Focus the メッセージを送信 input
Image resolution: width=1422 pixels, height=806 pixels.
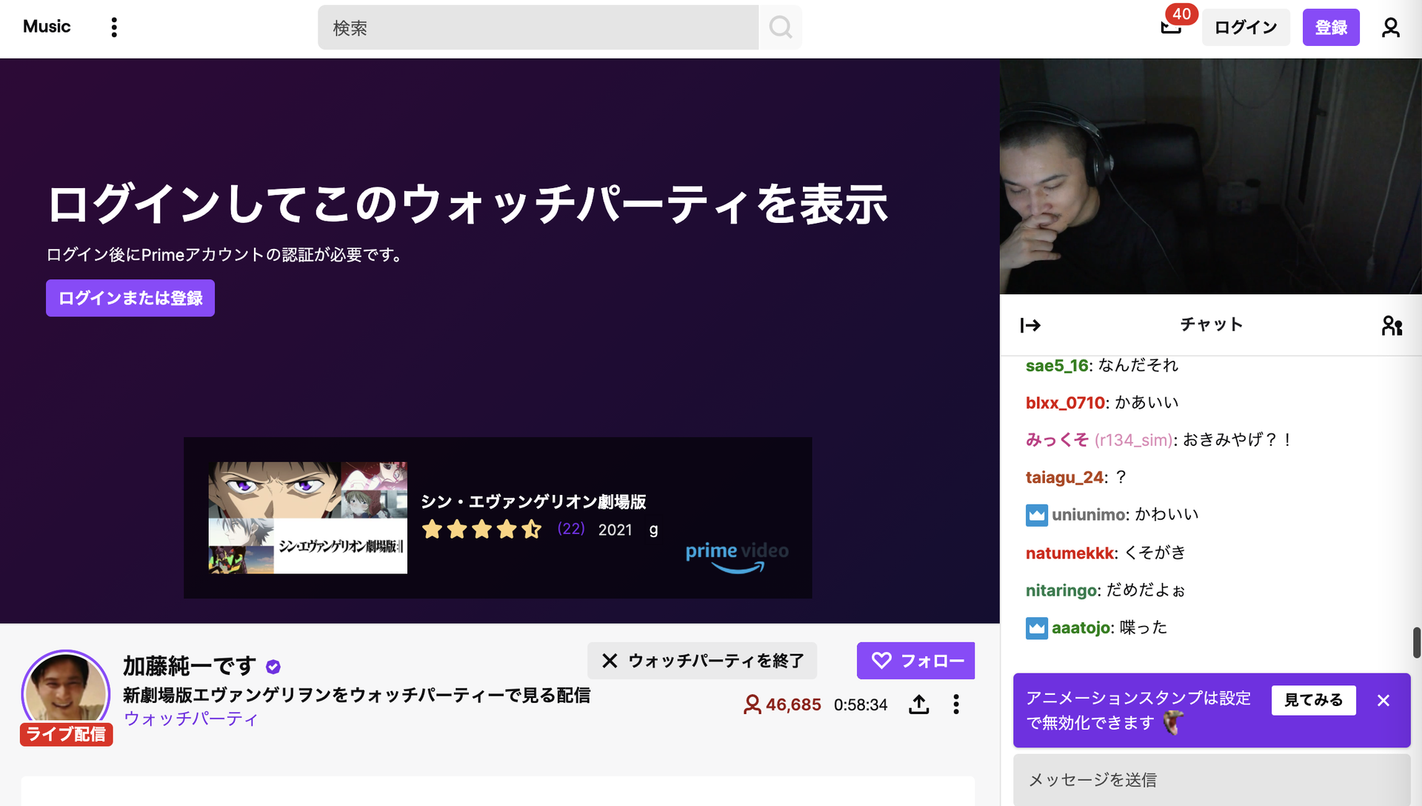tap(1211, 779)
